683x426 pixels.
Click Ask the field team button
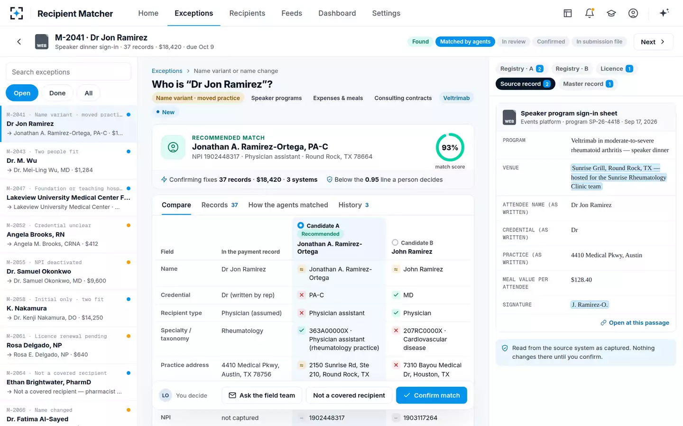coord(262,395)
